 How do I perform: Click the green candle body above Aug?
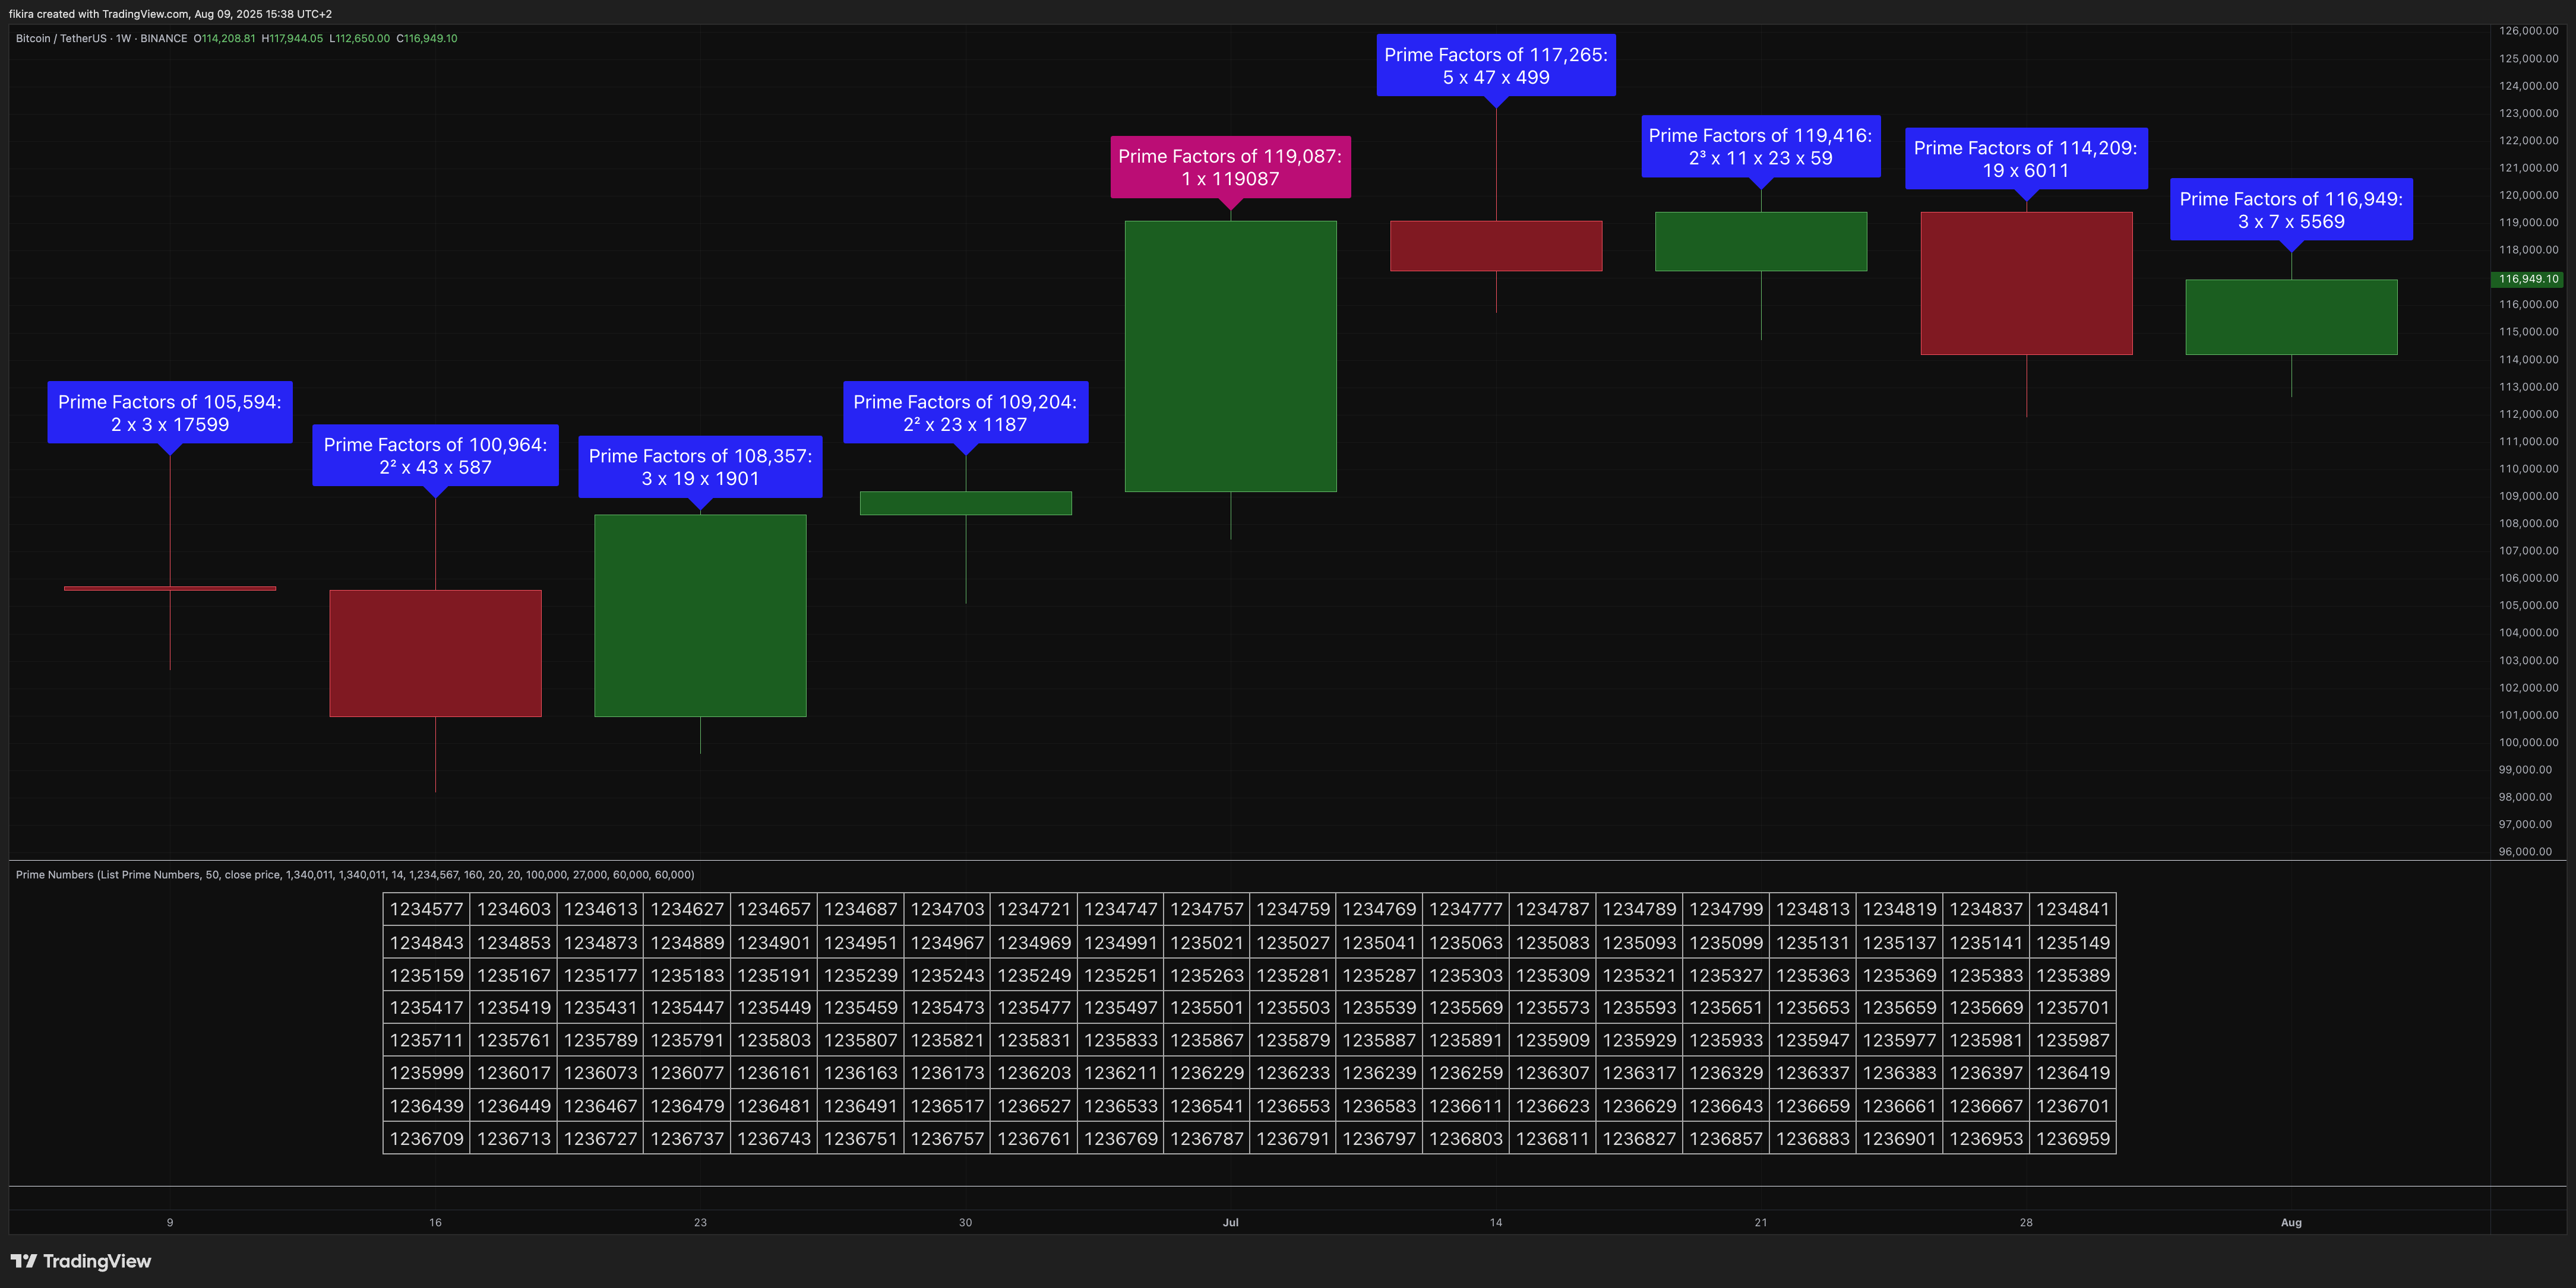(x=2291, y=317)
